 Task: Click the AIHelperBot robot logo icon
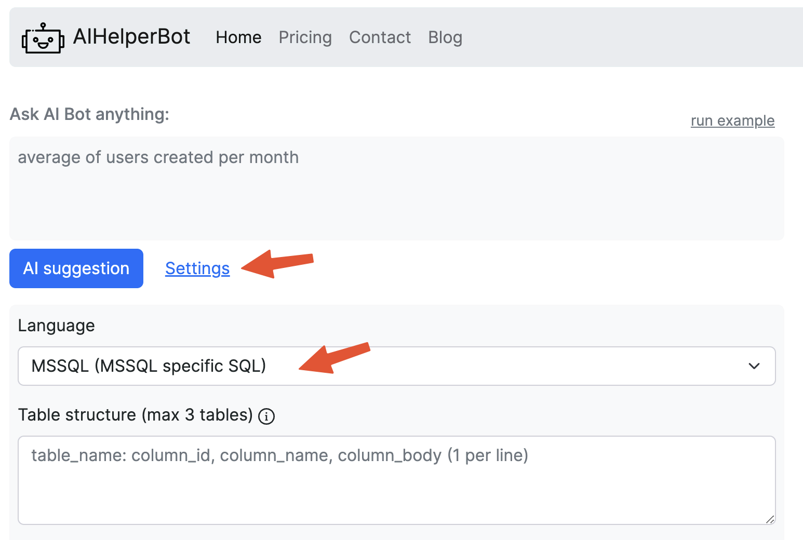(43, 38)
